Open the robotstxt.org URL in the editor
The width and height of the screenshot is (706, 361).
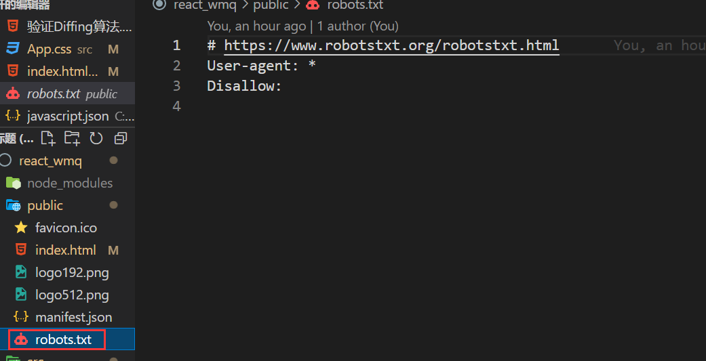tap(391, 45)
